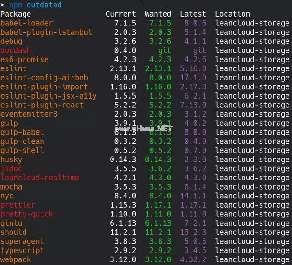Click the eslint-config-airbnb package name
The image size is (292, 265).
pos(44,78)
